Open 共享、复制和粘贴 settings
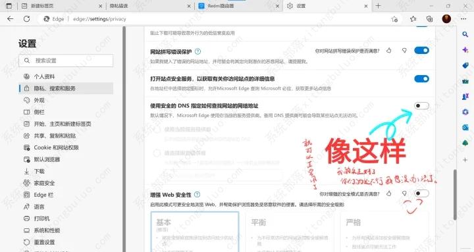 (66, 136)
